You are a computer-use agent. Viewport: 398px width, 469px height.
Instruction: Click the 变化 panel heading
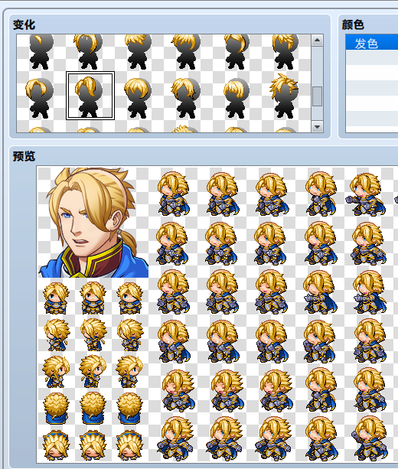tap(24, 24)
